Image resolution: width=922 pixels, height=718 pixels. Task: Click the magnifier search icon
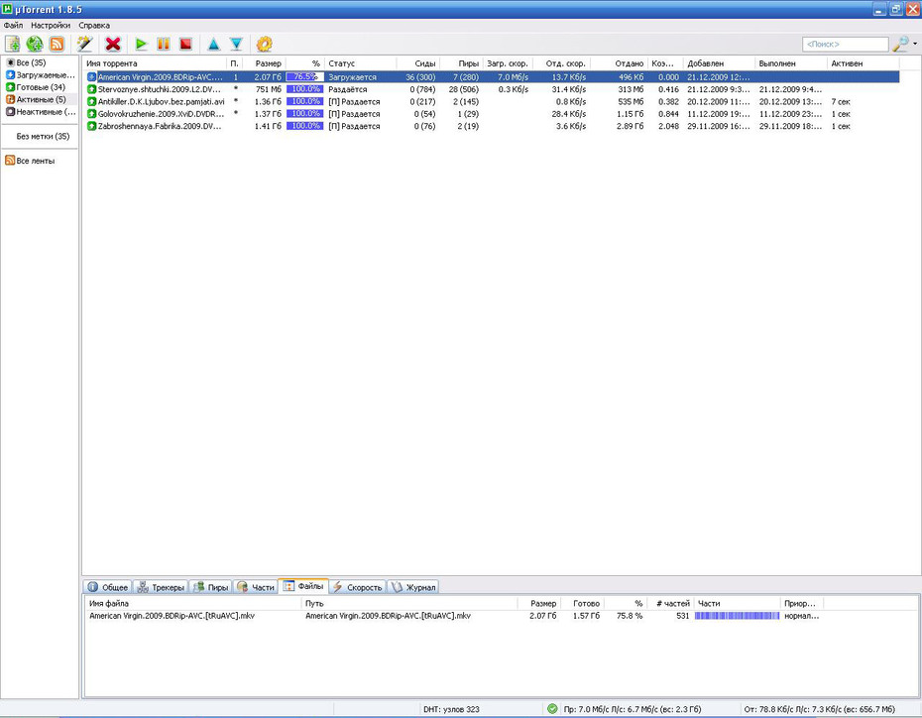[x=900, y=44]
